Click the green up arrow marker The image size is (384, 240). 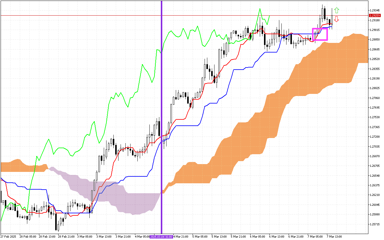point(337,10)
